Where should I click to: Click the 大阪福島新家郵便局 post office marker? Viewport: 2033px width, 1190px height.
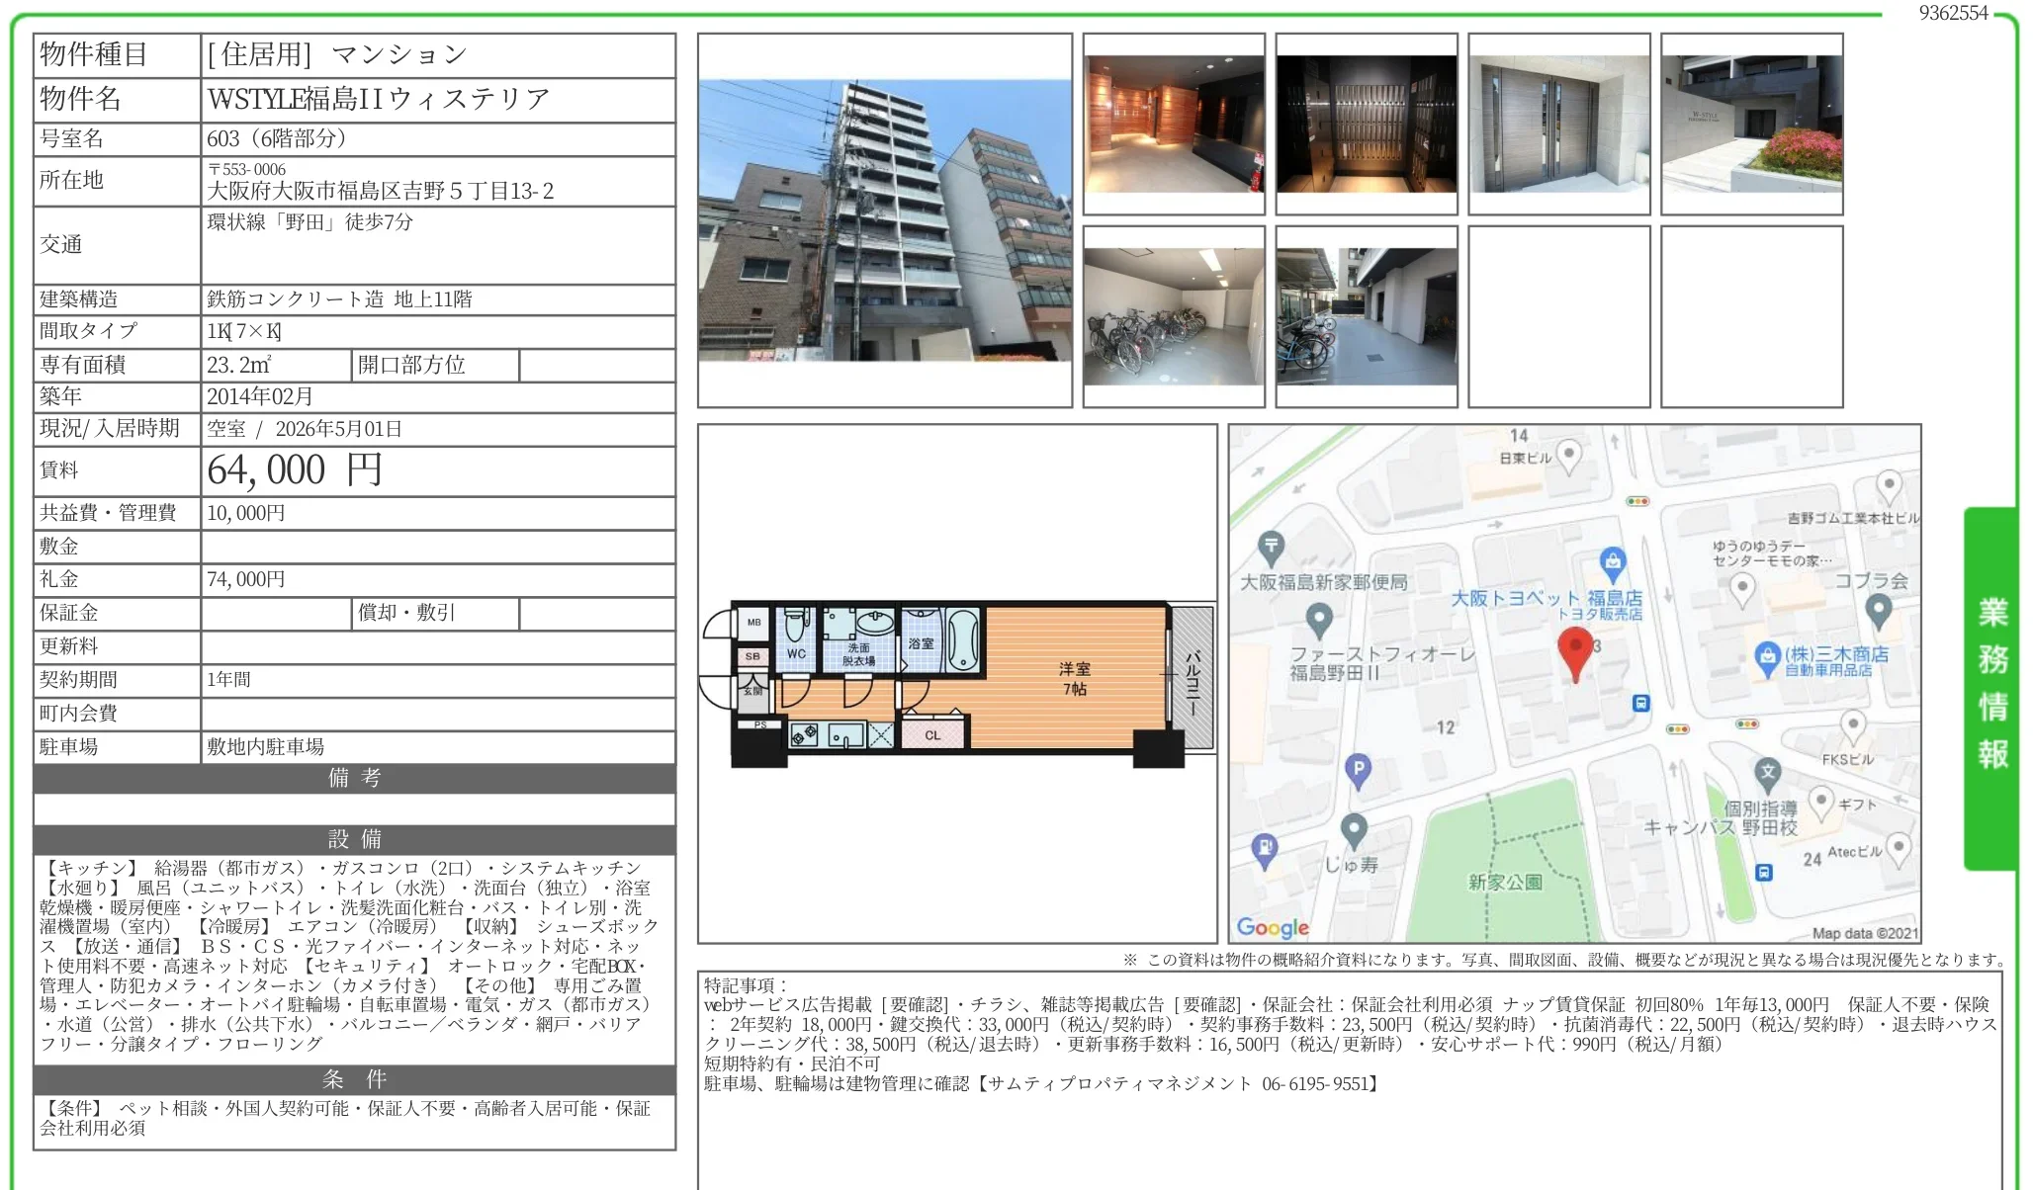[1271, 547]
